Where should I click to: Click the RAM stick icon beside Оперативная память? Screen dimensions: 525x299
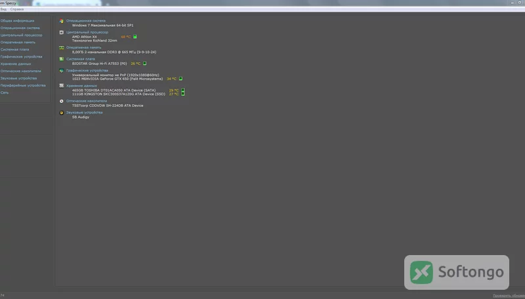(61, 48)
